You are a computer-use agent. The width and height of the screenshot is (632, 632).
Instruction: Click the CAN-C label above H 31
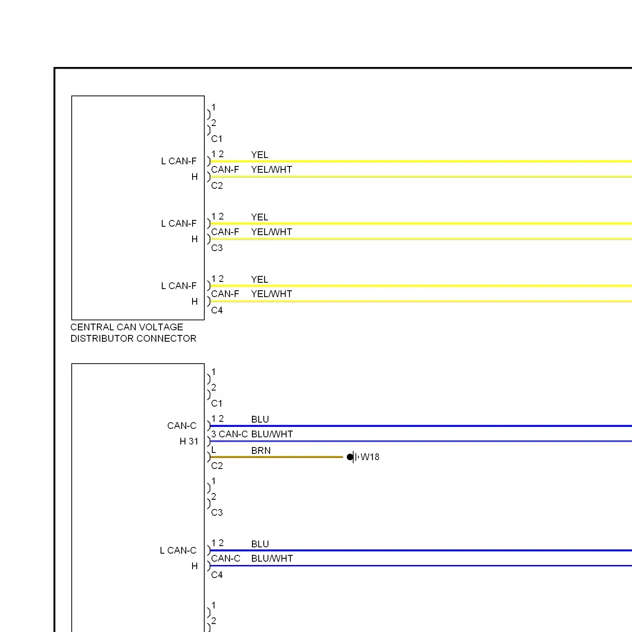(x=182, y=426)
